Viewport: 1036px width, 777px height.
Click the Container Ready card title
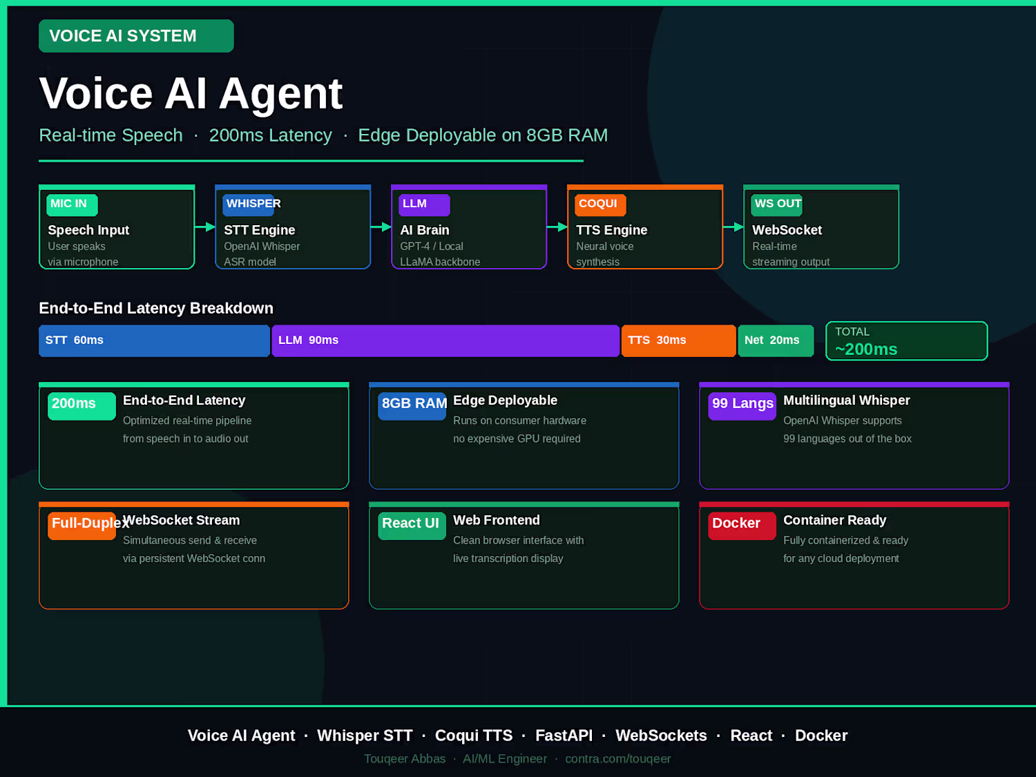click(x=835, y=520)
